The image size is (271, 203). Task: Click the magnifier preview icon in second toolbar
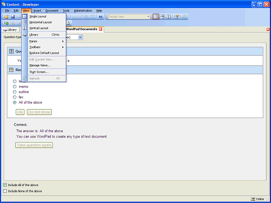(x=68, y=23)
